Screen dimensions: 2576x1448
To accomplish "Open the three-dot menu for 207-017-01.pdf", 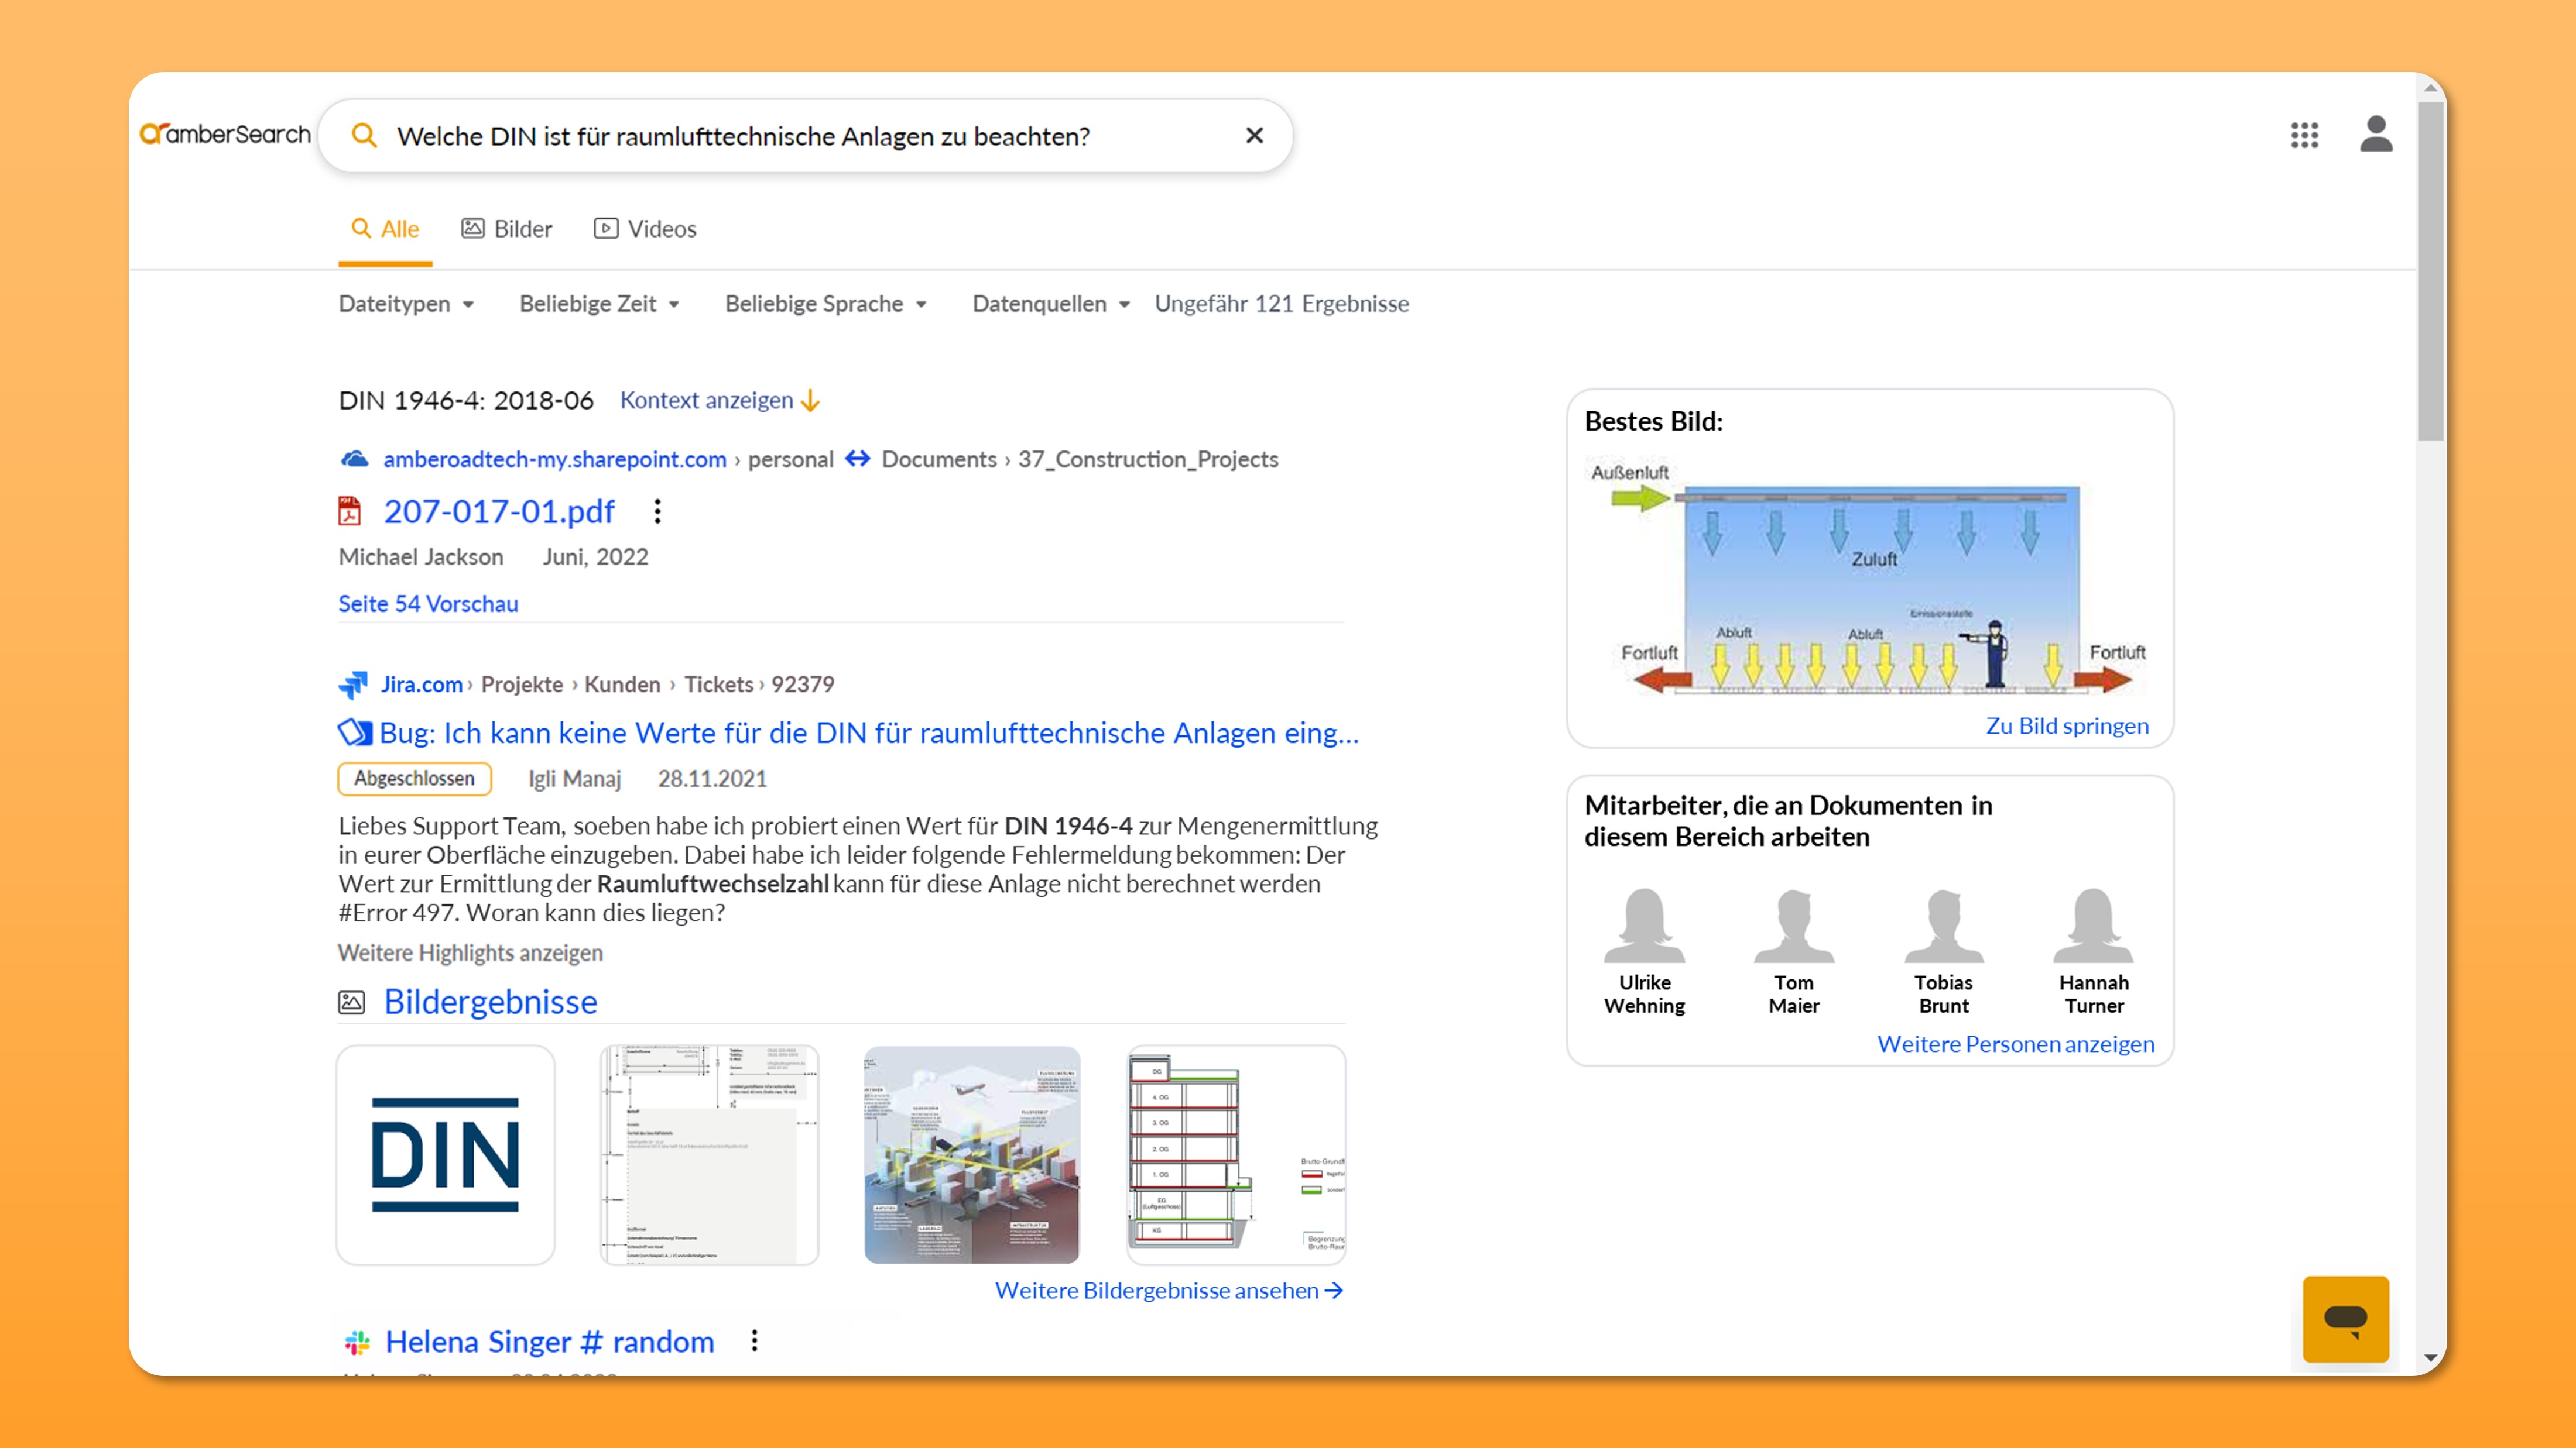I will click(x=657, y=512).
